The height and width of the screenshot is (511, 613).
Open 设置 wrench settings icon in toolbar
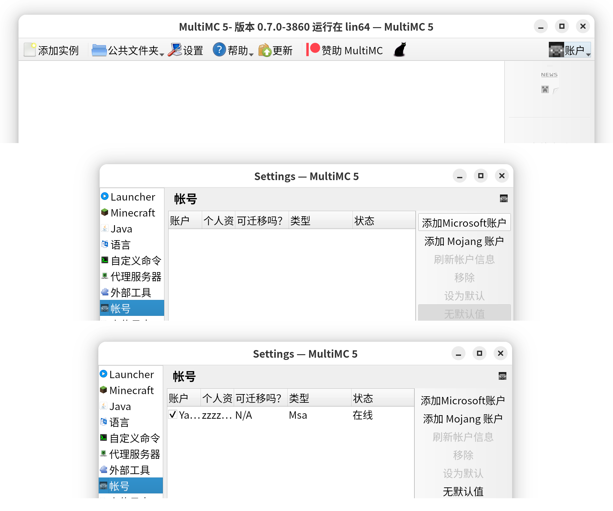click(x=175, y=50)
